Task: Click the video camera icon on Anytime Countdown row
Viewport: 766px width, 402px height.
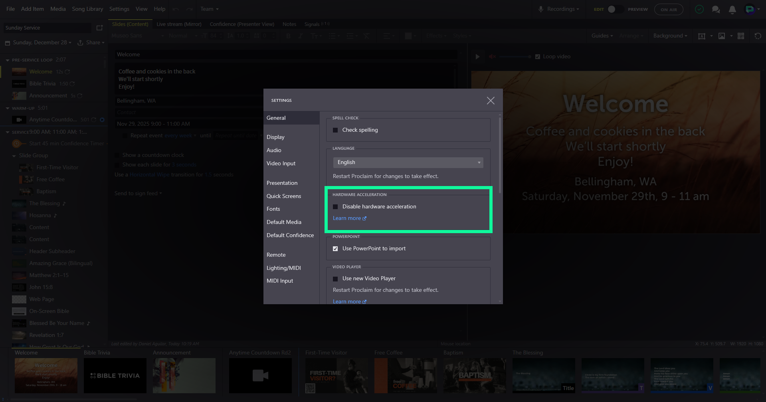Action: coord(19,120)
